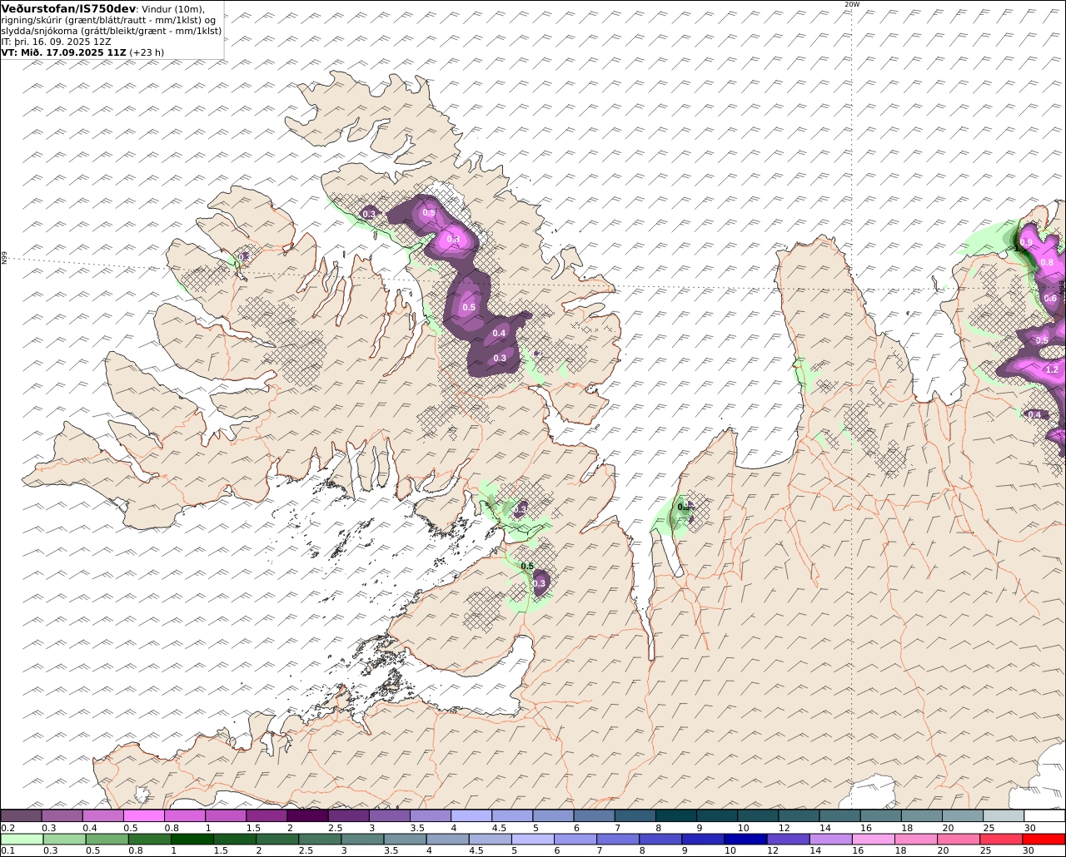Select the violet 12 swatch in the lower legend
The image size is (1066, 857).
click(788, 839)
